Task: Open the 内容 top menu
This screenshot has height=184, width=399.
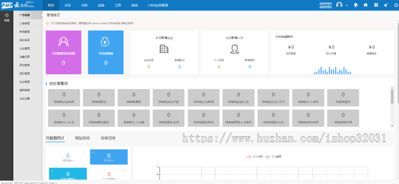Action: [85, 5]
